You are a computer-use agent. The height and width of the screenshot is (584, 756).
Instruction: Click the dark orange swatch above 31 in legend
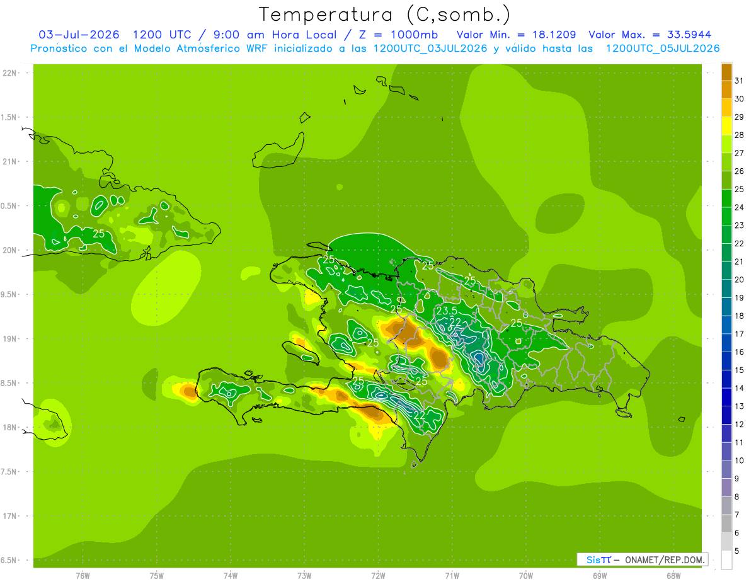[726, 72]
